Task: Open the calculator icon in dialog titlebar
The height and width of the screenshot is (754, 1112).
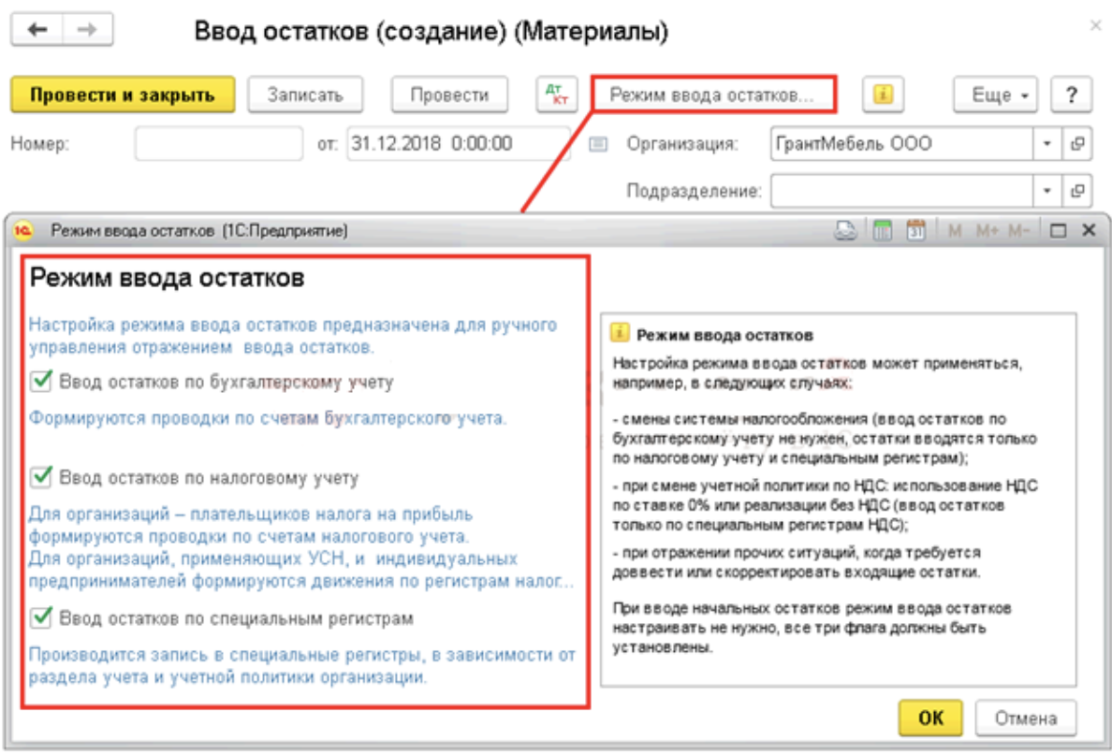Action: coord(881,231)
